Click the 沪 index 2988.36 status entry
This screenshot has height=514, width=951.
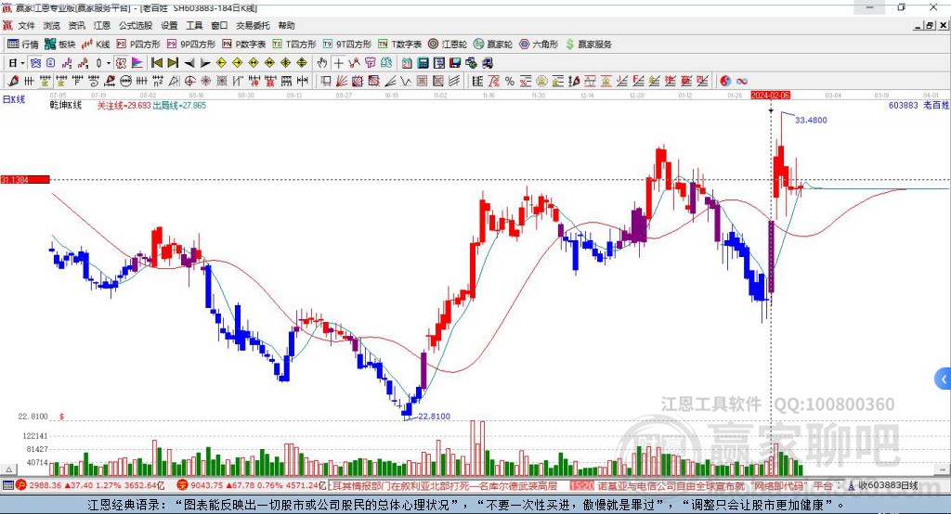pos(90,485)
